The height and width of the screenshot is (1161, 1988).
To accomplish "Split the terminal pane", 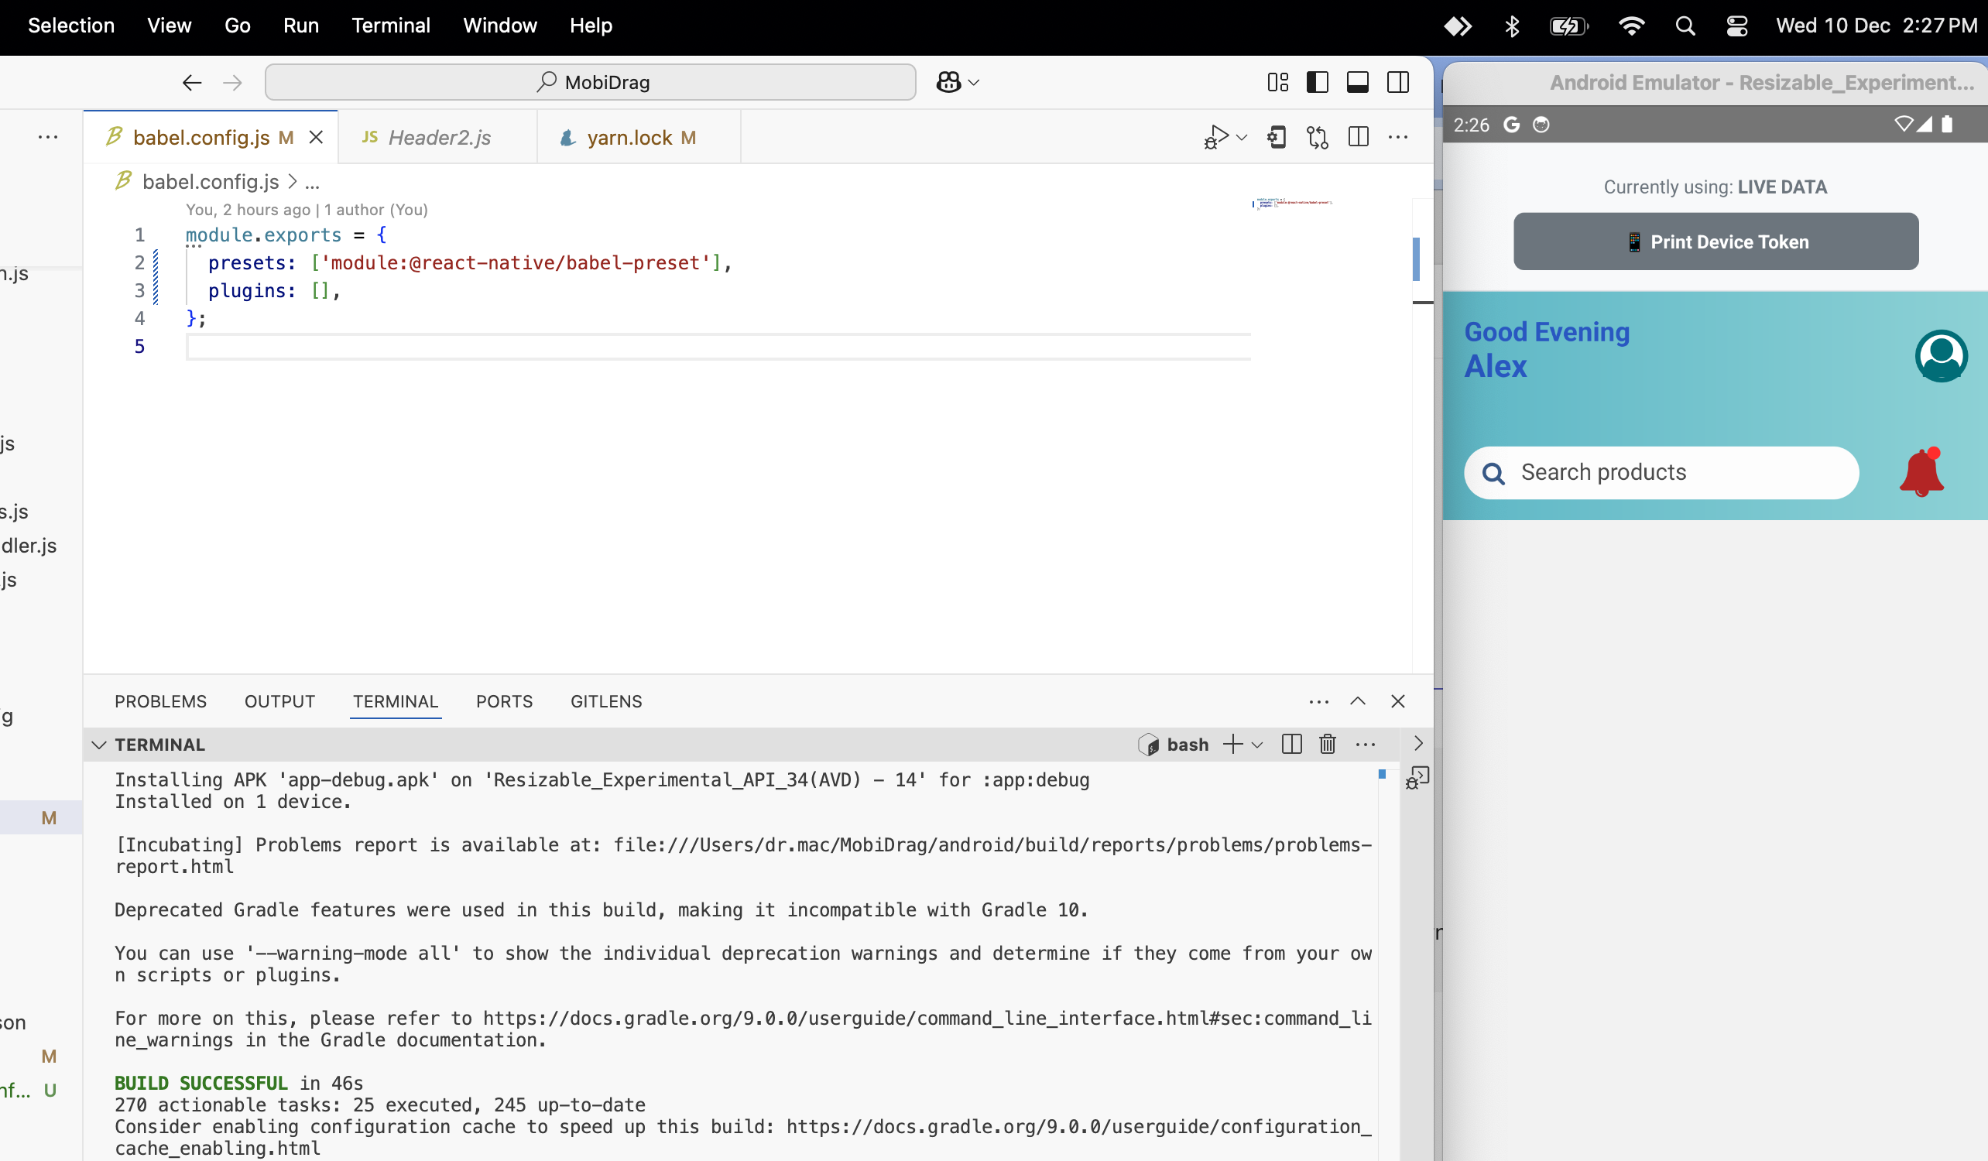I will [x=1291, y=744].
